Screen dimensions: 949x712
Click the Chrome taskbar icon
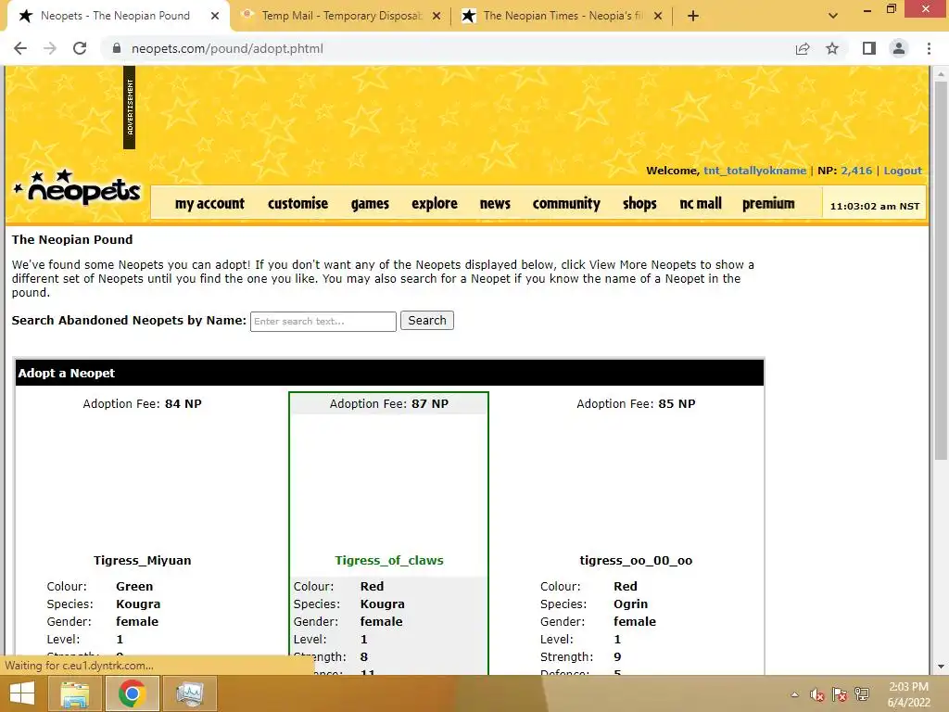132,693
